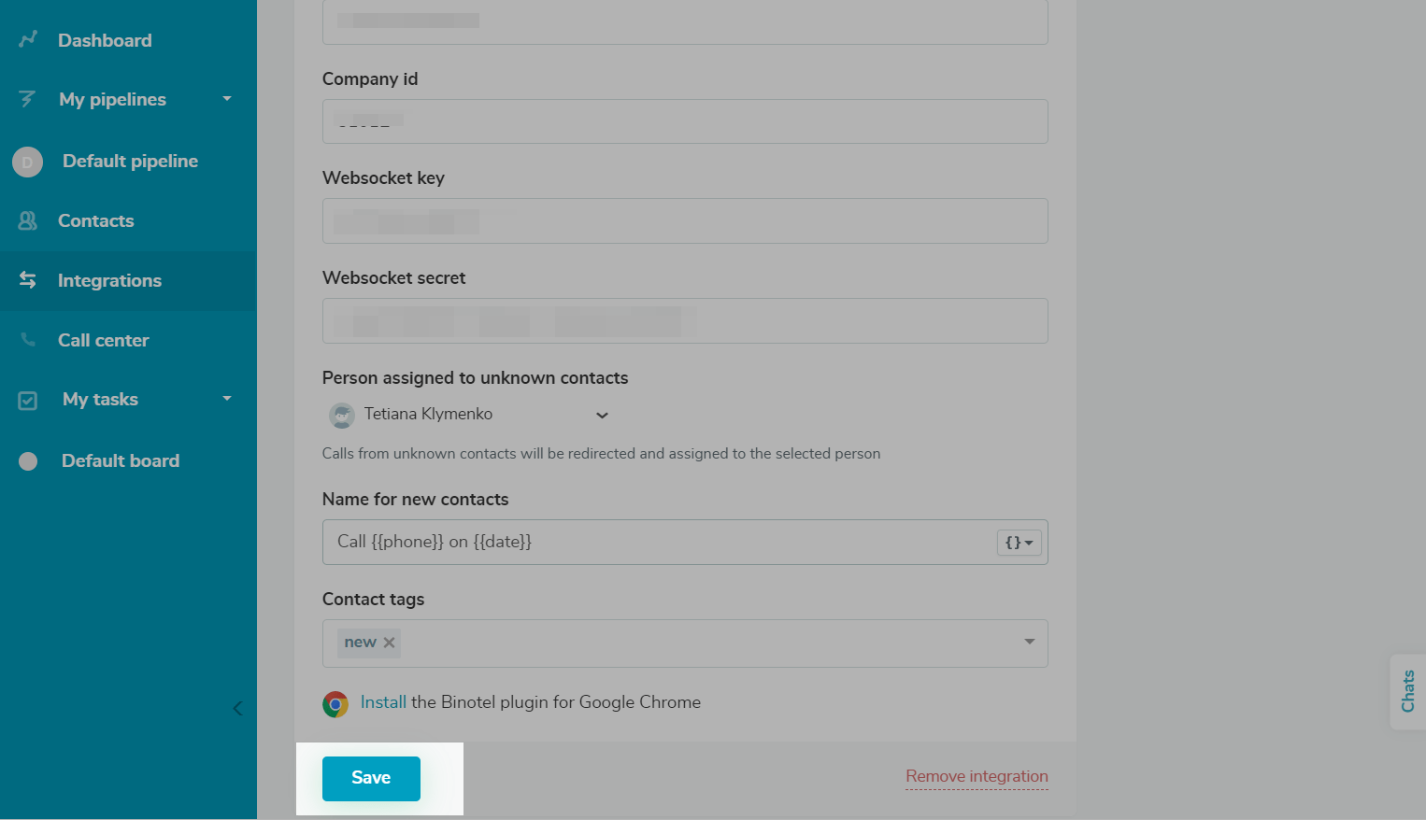Screen dimensions: 1426x820
Task: Open Default pipeline in the sidebar
Action: pos(130,161)
